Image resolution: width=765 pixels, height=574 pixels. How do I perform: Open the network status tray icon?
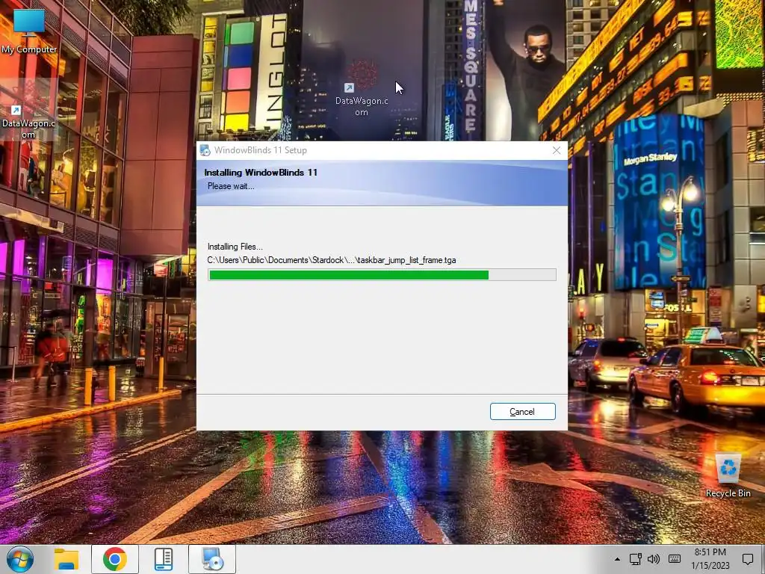point(635,559)
